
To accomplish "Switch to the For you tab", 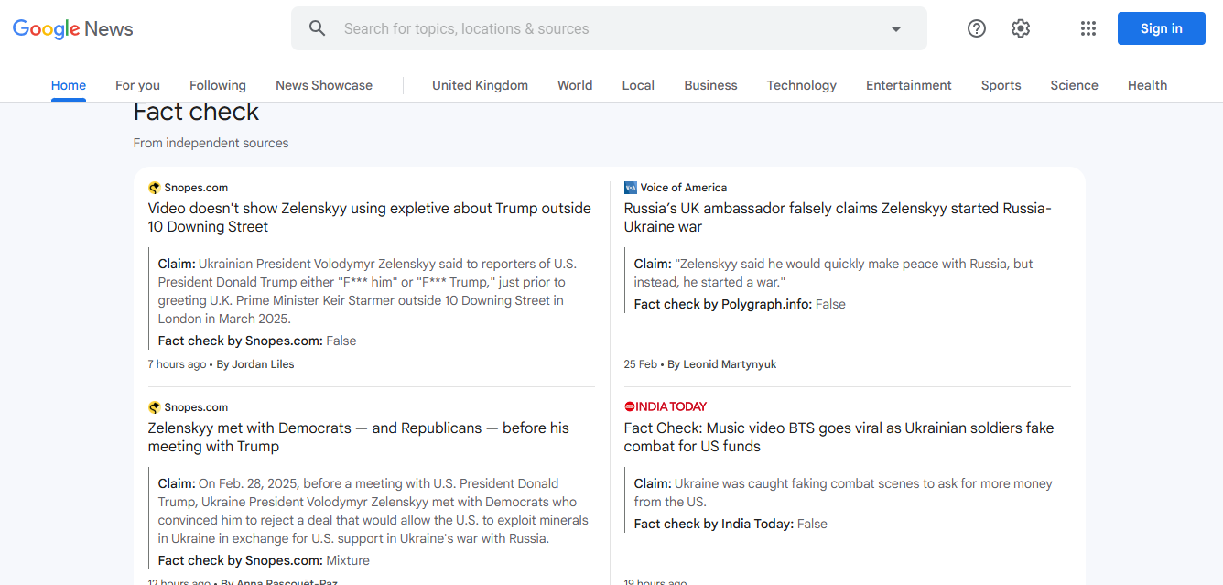I will (137, 85).
